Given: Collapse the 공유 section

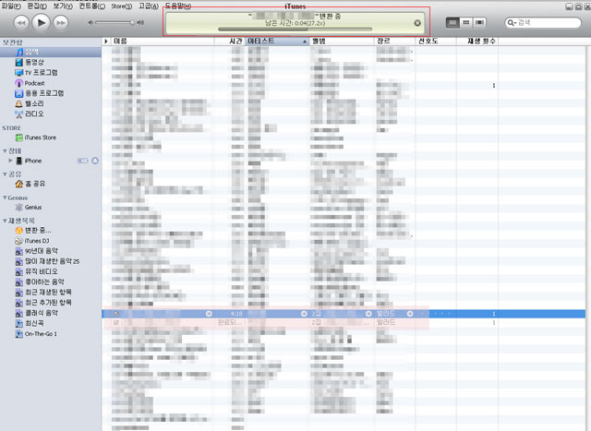Looking at the screenshot, I should (5, 174).
